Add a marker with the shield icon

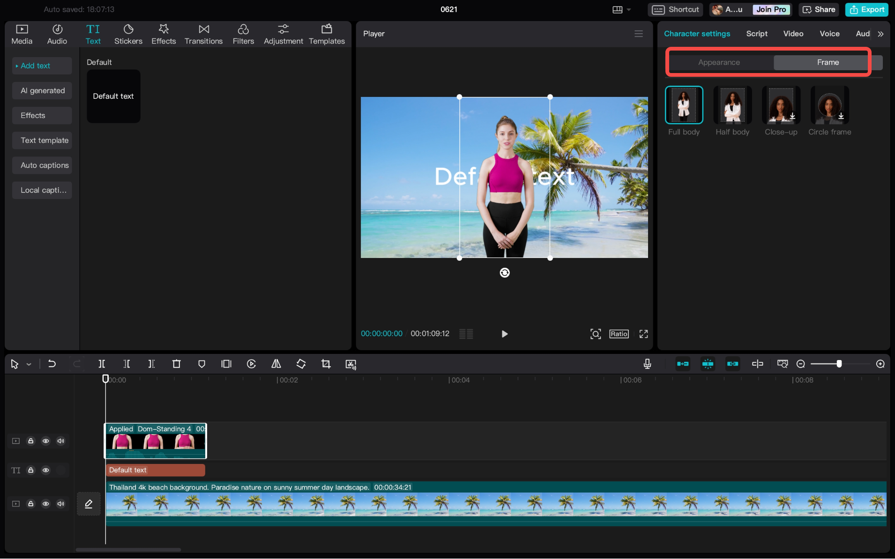click(201, 364)
